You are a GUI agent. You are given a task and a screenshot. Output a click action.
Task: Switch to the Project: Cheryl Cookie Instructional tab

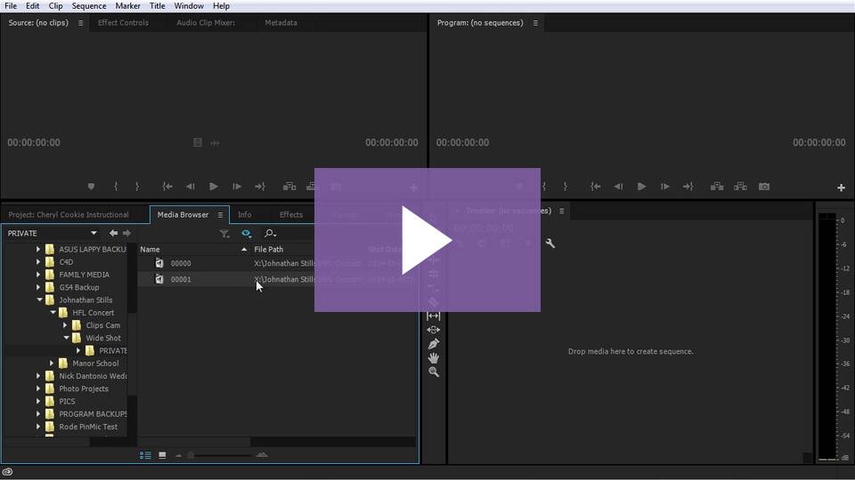[69, 214]
